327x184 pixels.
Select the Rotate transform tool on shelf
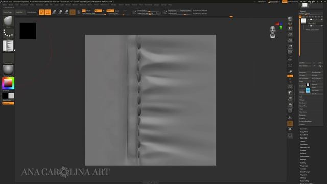point(66,12)
